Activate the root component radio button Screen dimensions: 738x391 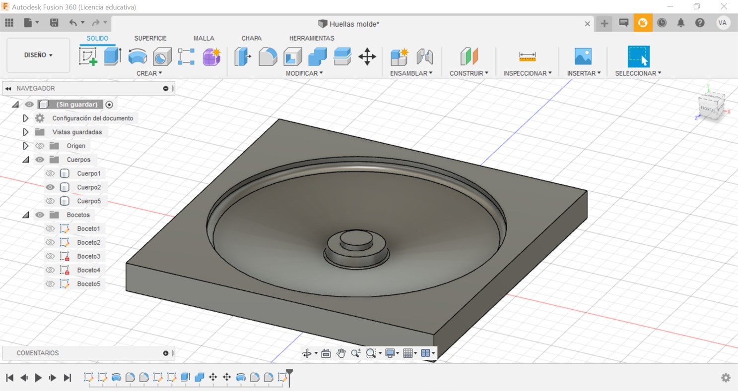(109, 105)
